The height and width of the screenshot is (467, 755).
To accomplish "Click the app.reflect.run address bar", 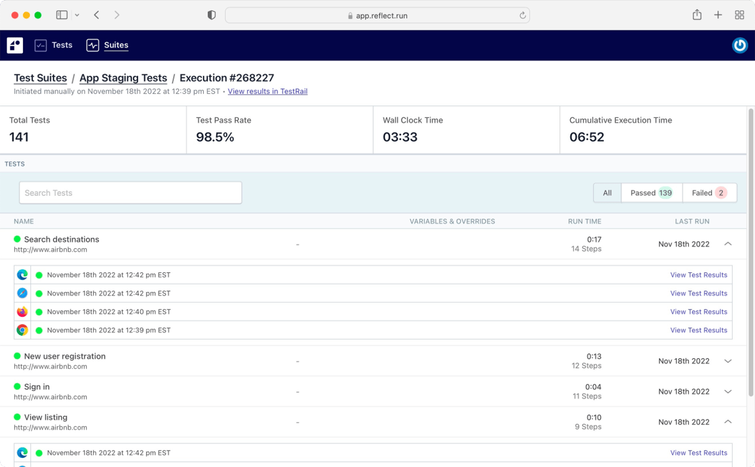I will (x=377, y=16).
